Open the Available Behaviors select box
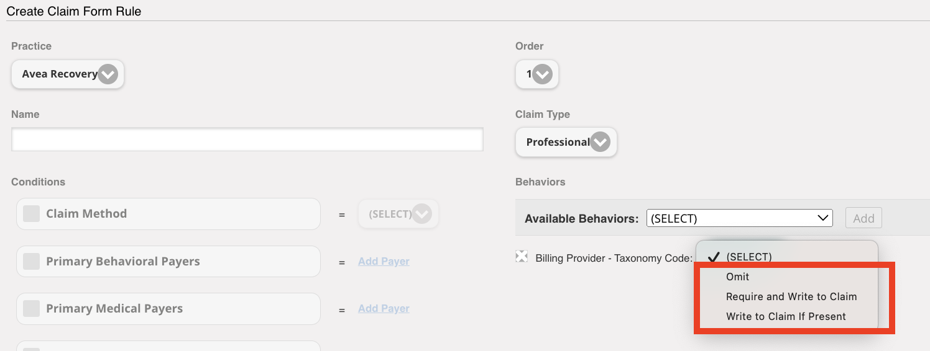 pos(739,218)
